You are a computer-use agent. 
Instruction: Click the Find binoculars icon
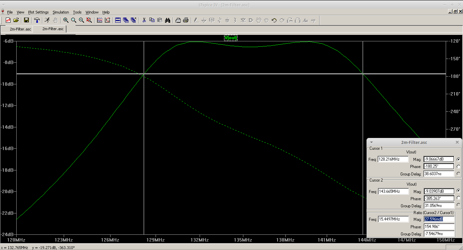(x=167, y=20)
